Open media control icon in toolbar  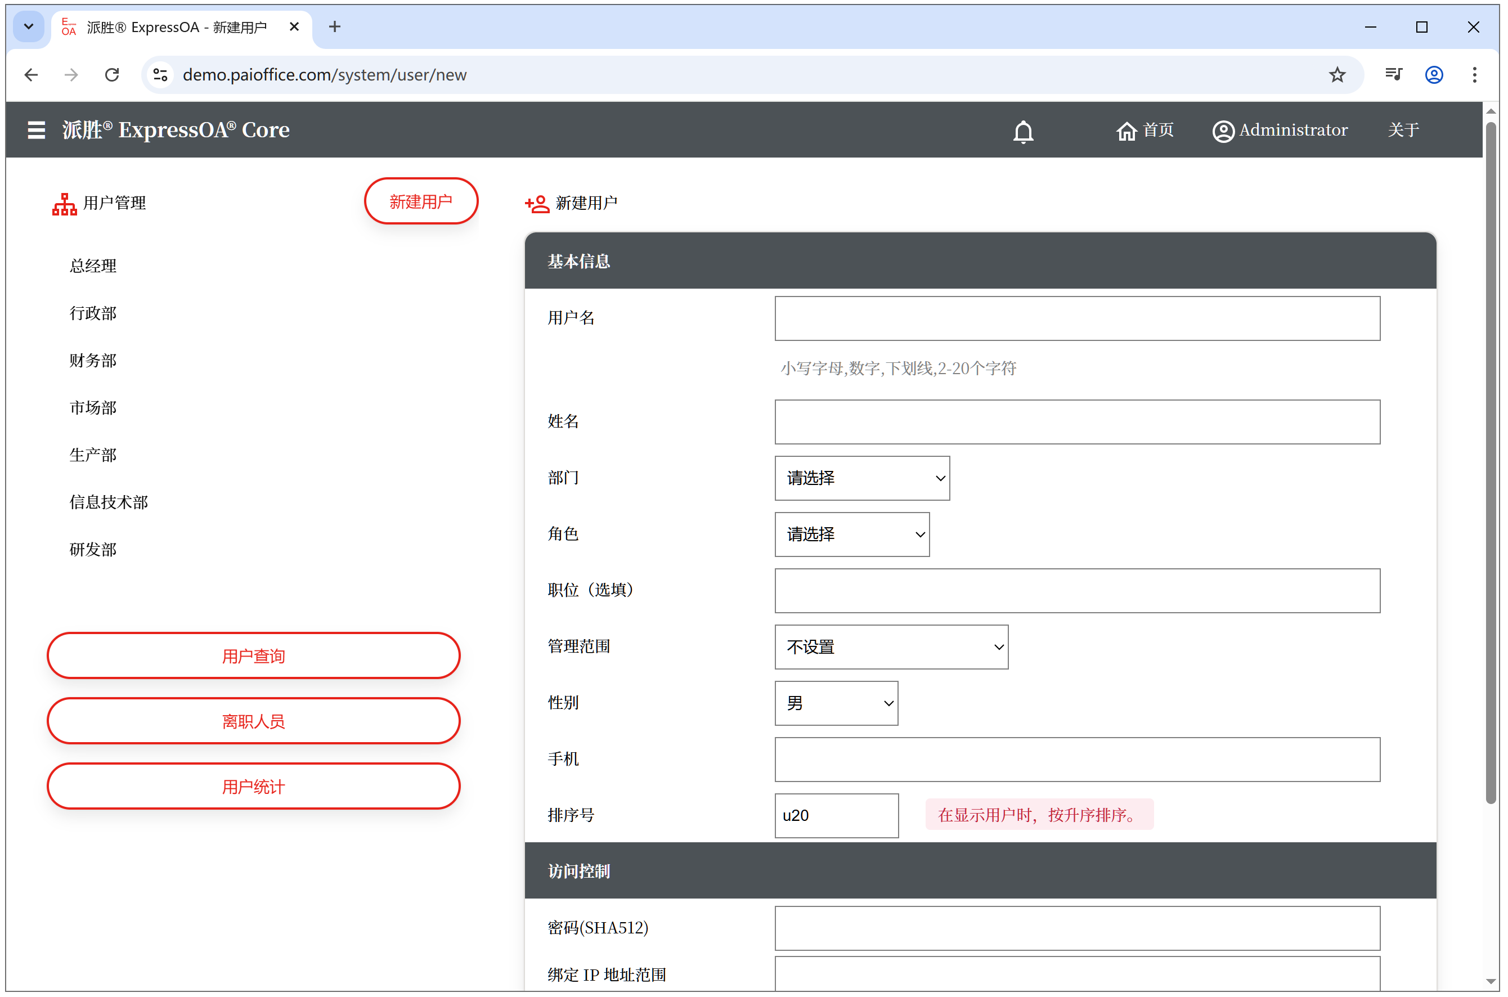pyautogui.click(x=1394, y=75)
